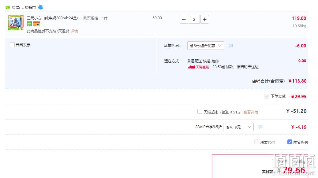
Task: Click the -¥29.95 order reduction amount
Action: (297, 97)
